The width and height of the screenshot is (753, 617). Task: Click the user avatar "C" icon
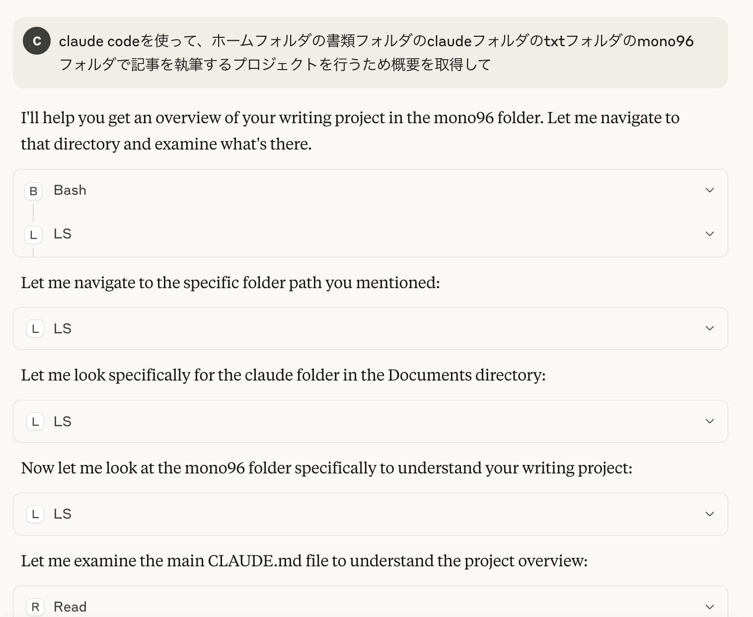click(37, 41)
